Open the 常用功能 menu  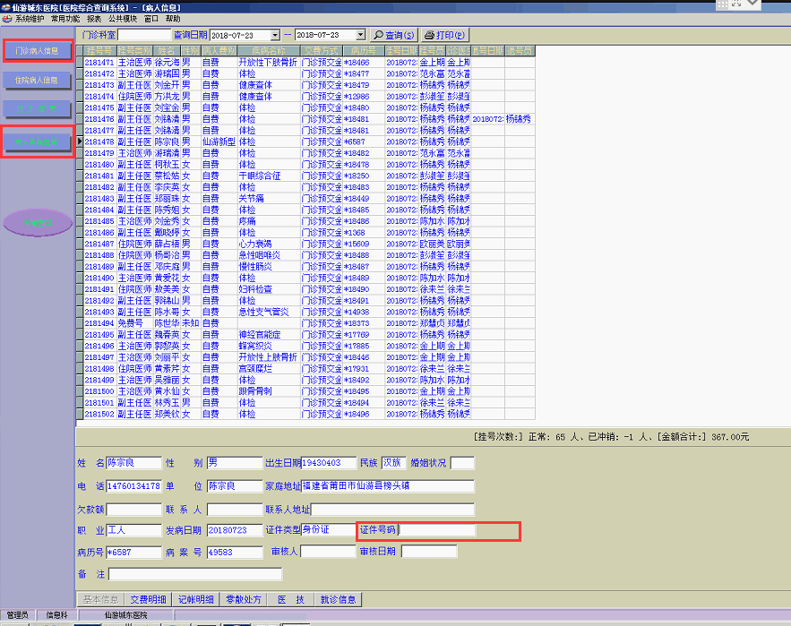65,19
